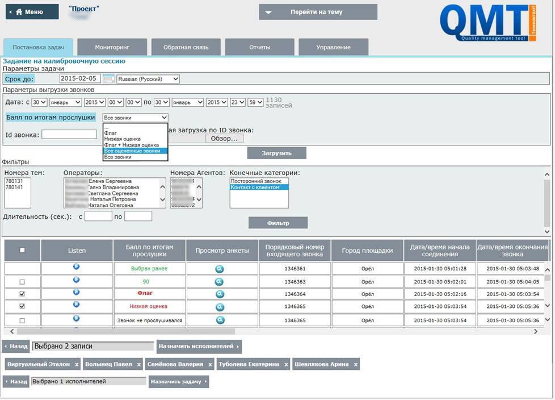
Task: Check the box for the score 90 row
Action: click(22, 282)
